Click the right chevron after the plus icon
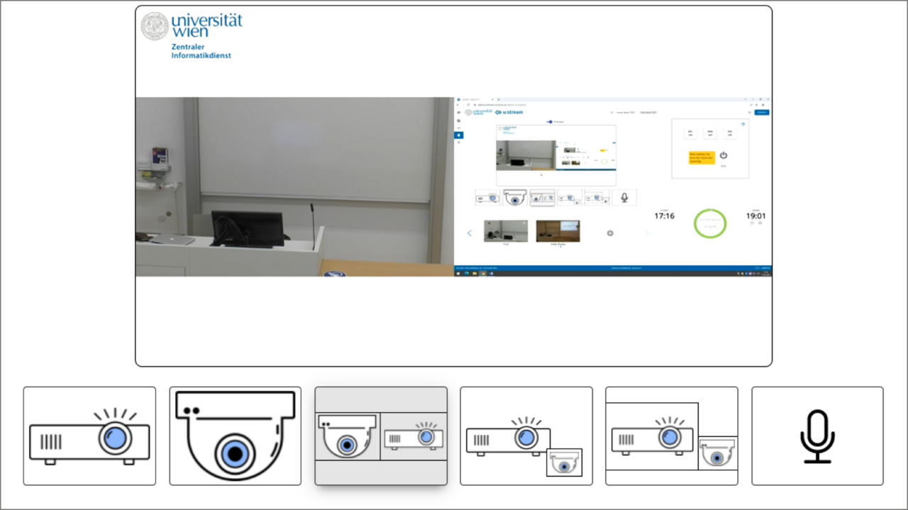The width and height of the screenshot is (908, 510). pyautogui.click(x=646, y=233)
